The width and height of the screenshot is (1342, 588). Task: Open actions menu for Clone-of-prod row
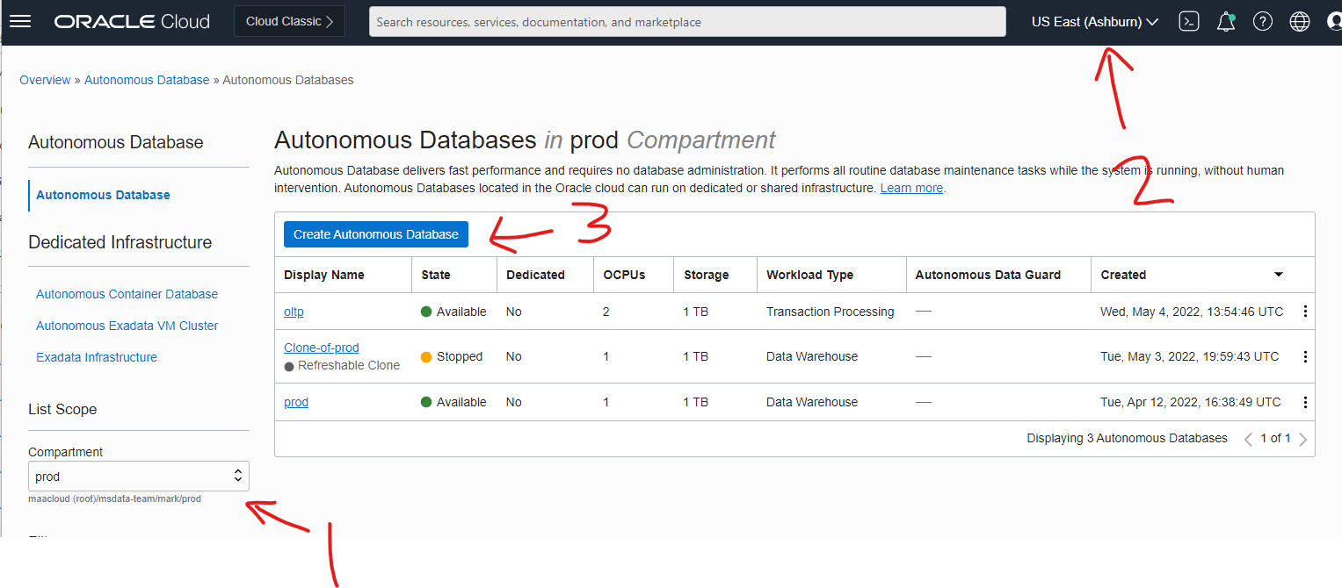click(x=1305, y=356)
